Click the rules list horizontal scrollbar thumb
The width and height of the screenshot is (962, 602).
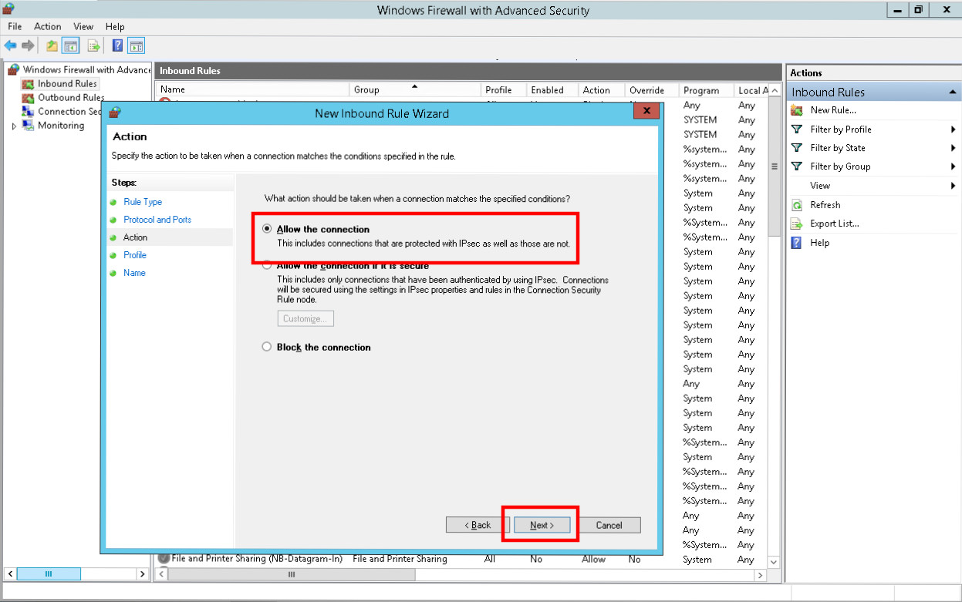point(291,574)
